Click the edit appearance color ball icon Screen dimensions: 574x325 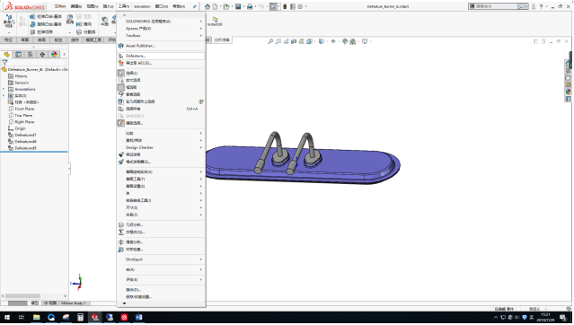(x=345, y=41)
